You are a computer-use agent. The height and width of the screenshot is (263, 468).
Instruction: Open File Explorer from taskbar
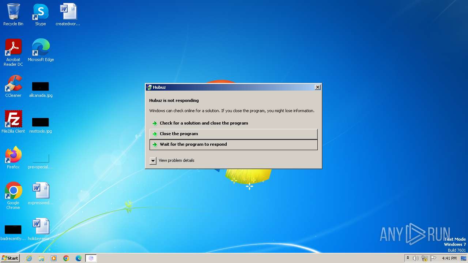coord(41,258)
